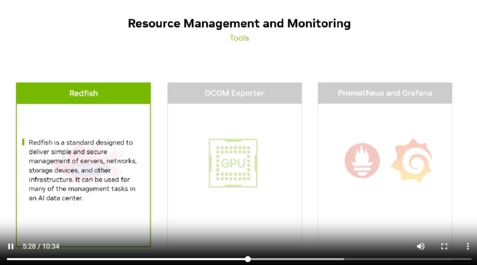Viewport: 477px width, 265px height.
Task: Click the Redfish description paragraph
Action: coord(83,170)
